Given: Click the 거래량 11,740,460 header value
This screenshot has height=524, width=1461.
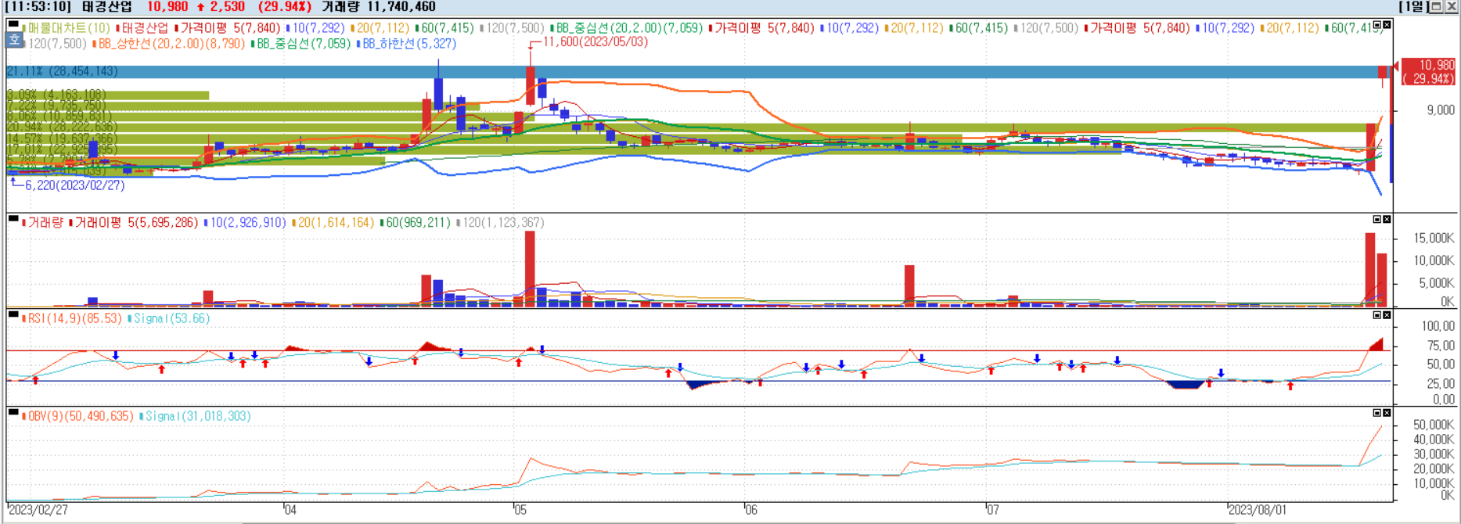Looking at the screenshot, I should coord(379,6).
